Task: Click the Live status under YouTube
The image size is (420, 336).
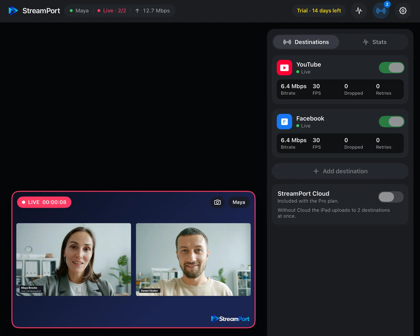Action: (x=303, y=72)
